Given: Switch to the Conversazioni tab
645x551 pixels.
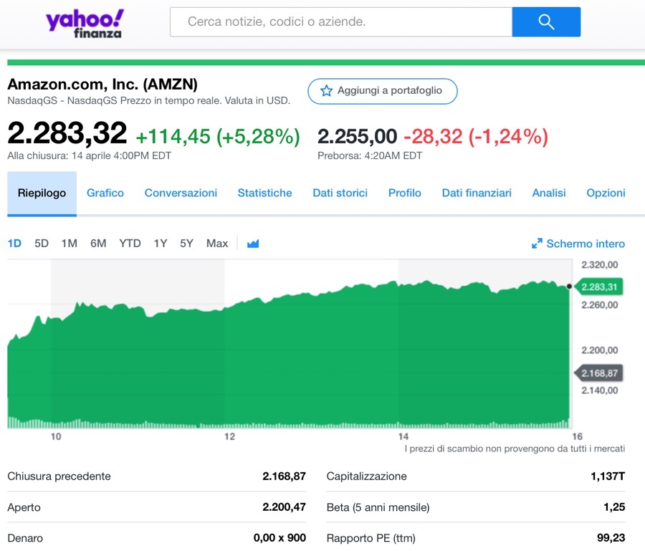Looking at the screenshot, I should [181, 193].
